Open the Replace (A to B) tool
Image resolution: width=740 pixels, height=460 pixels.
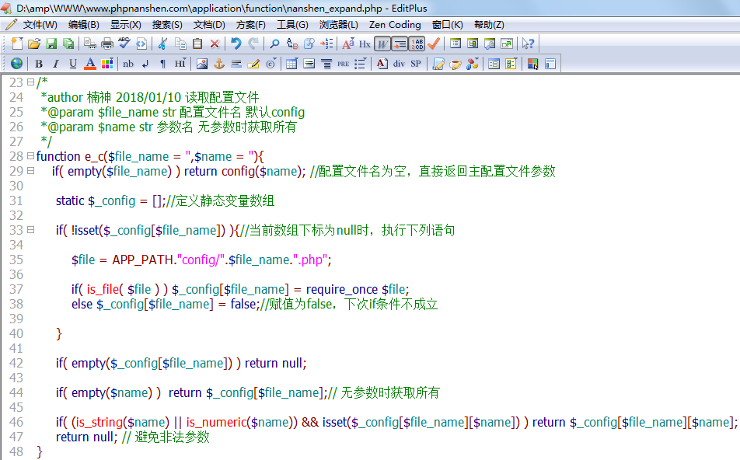pos(292,44)
